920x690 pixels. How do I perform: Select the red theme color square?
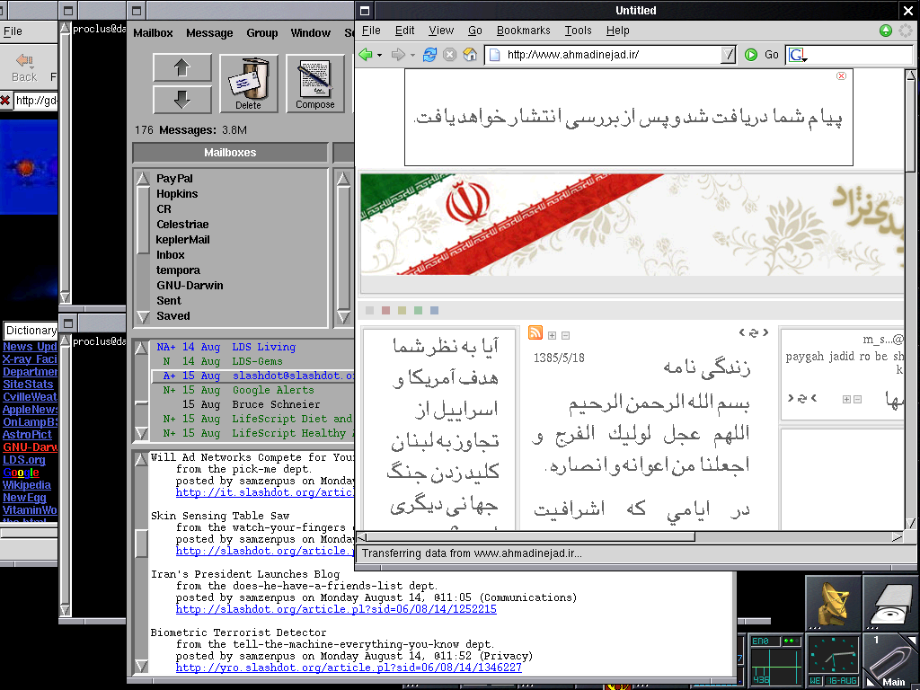click(x=385, y=310)
